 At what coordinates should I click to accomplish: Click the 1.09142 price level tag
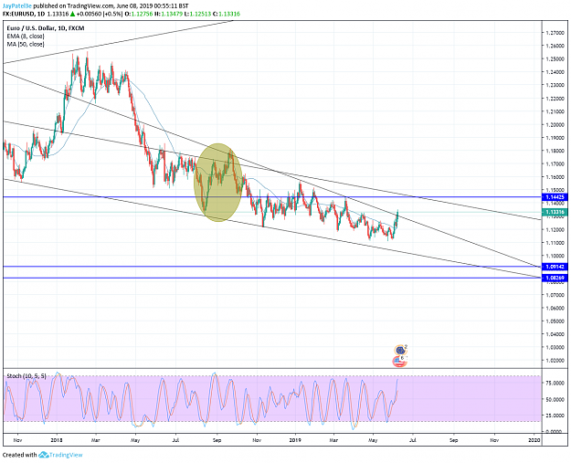pyautogui.click(x=555, y=267)
